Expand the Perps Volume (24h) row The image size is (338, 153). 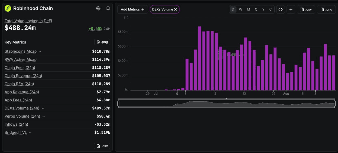(44, 116)
